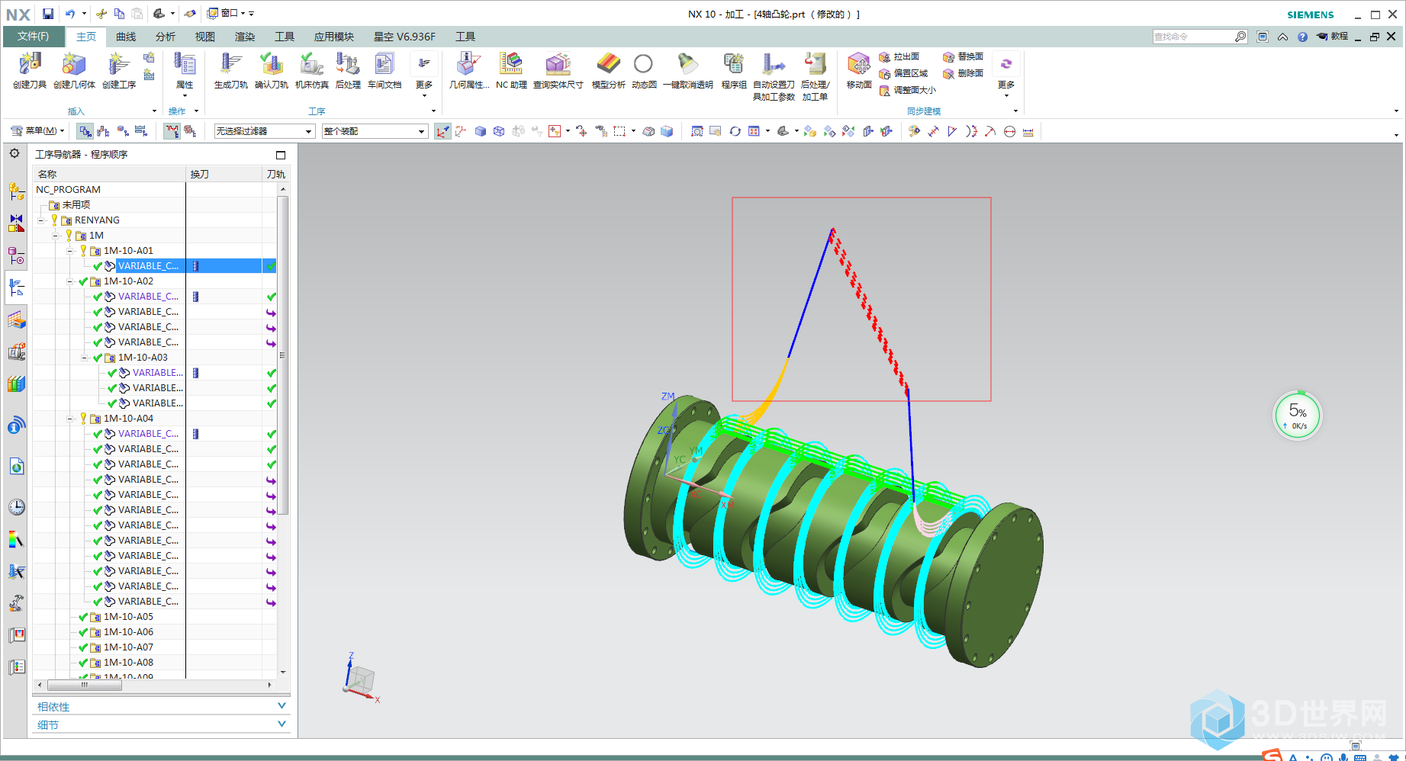Click Query Solid Dimensions (查询实体尺寸)
Viewport: 1406px width, 761px height.
click(x=558, y=70)
